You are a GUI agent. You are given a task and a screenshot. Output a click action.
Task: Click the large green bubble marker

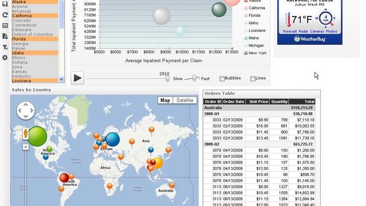[x=37, y=136]
